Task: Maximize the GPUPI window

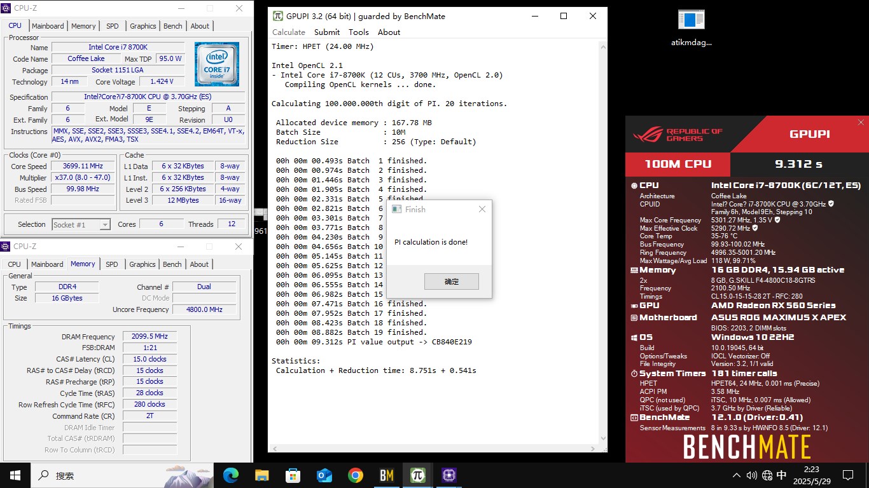Action: 564,16
